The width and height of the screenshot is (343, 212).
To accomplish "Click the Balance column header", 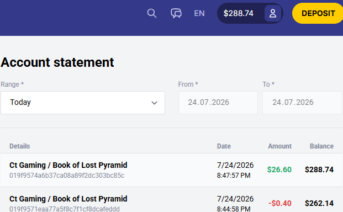I will (321, 146).
